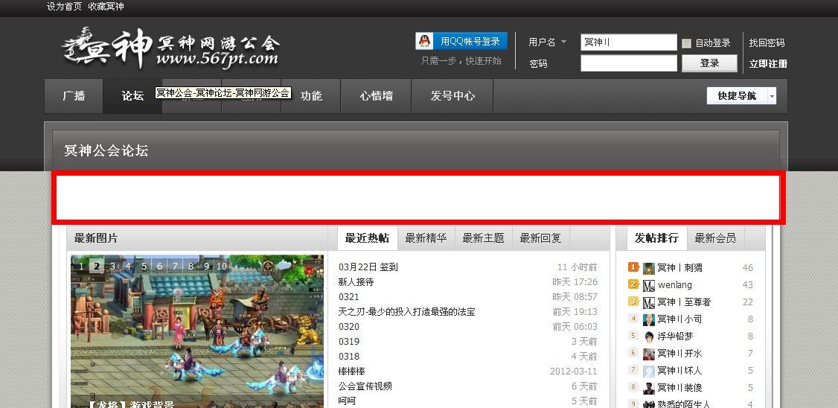Focus the 用户名 input field

point(628,42)
